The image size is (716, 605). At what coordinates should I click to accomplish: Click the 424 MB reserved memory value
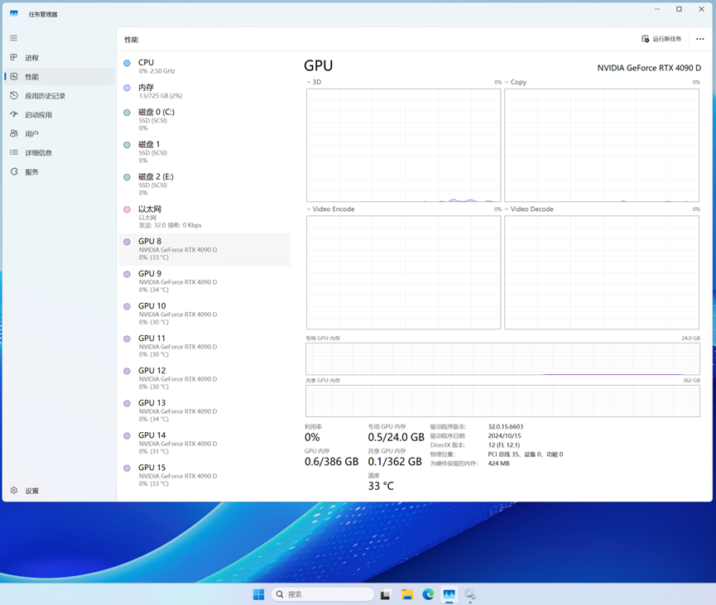(498, 463)
